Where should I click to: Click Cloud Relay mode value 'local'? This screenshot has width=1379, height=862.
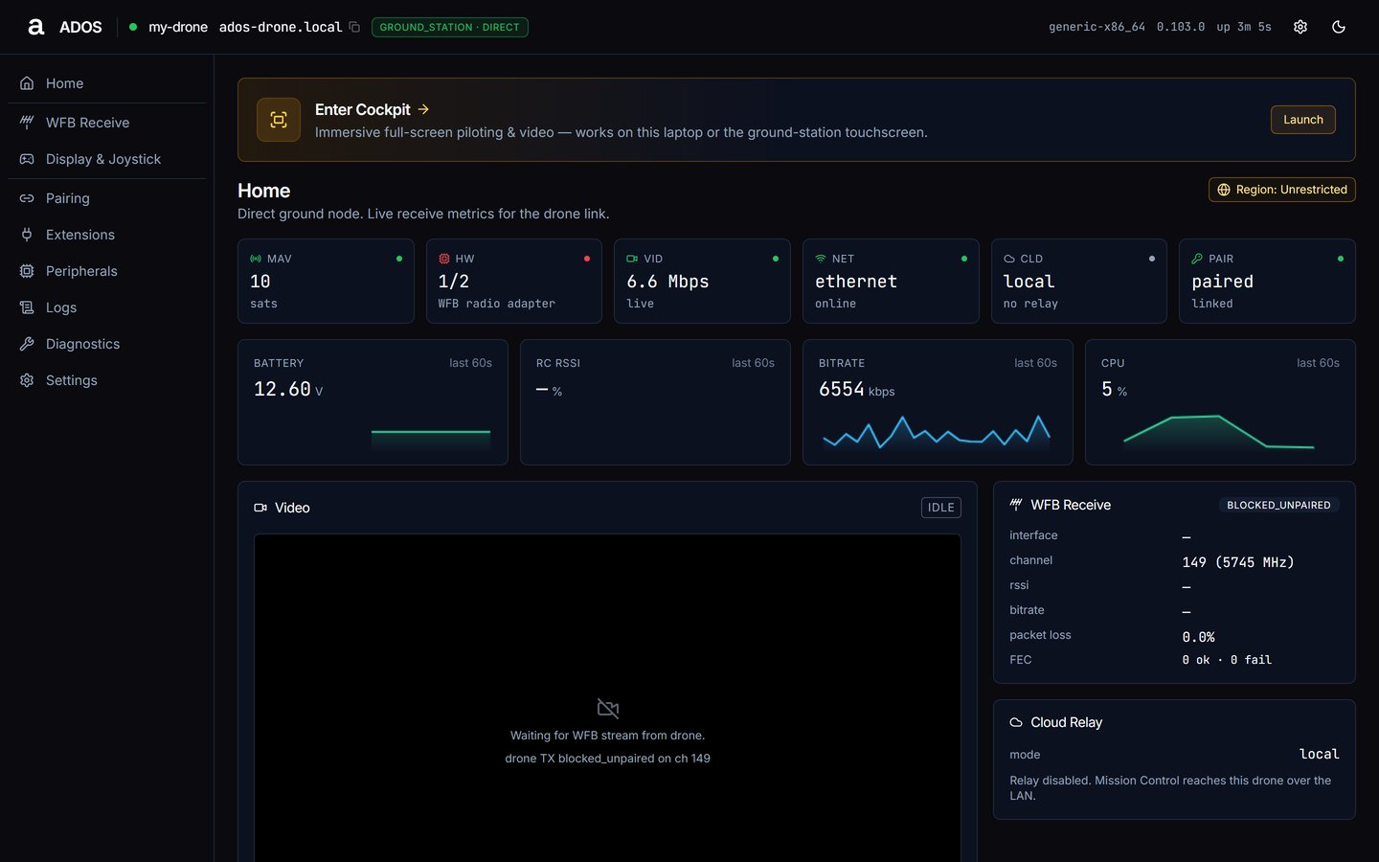(x=1319, y=754)
